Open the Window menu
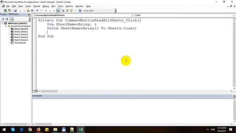 pyautogui.click(x=80, y=6)
